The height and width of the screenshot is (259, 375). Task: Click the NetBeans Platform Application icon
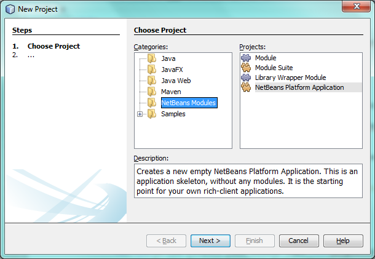pos(246,87)
